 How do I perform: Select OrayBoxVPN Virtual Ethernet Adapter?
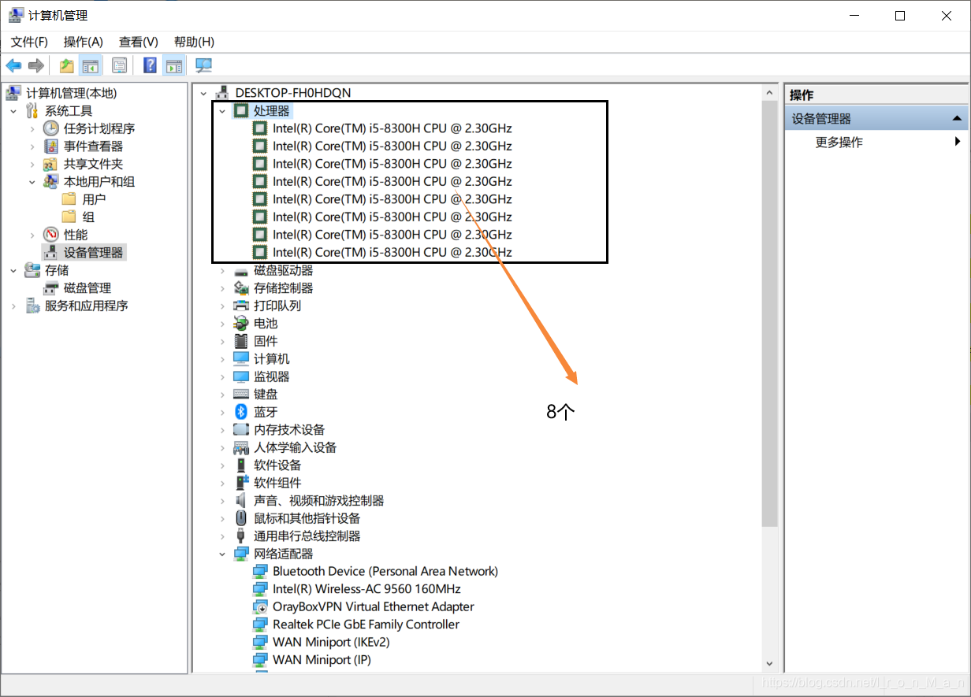click(x=374, y=606)
